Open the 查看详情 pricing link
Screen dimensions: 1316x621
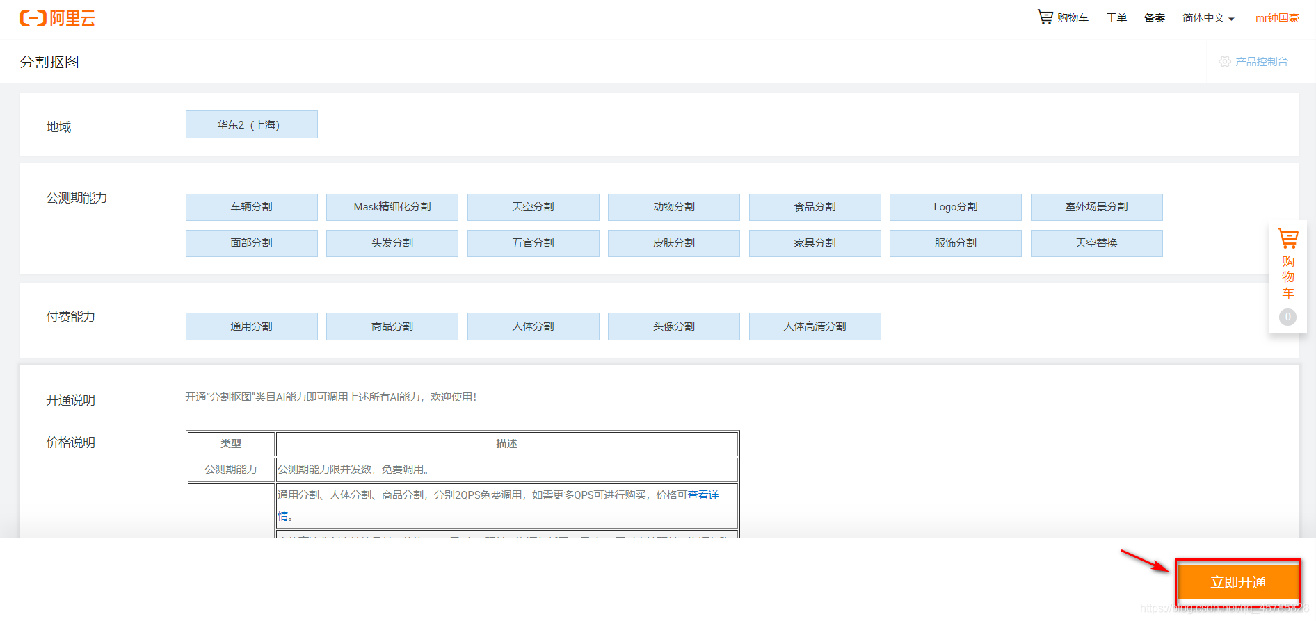[703, 495]
